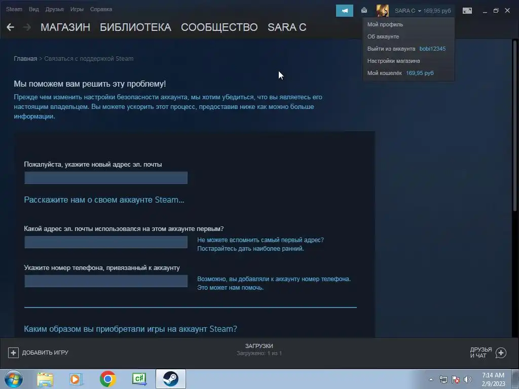Open the Windows Start button

point(14,379)
